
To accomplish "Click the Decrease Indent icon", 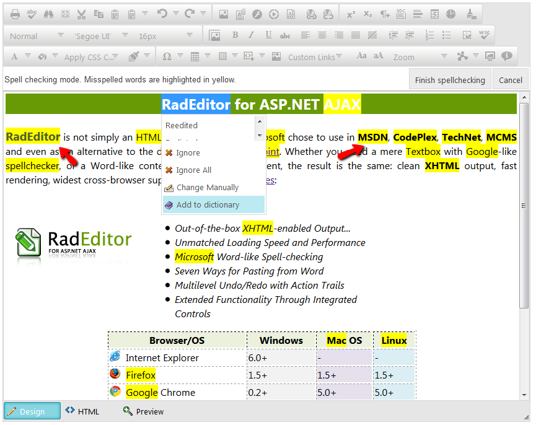I will pyautogui.click(x=410, y=35).
